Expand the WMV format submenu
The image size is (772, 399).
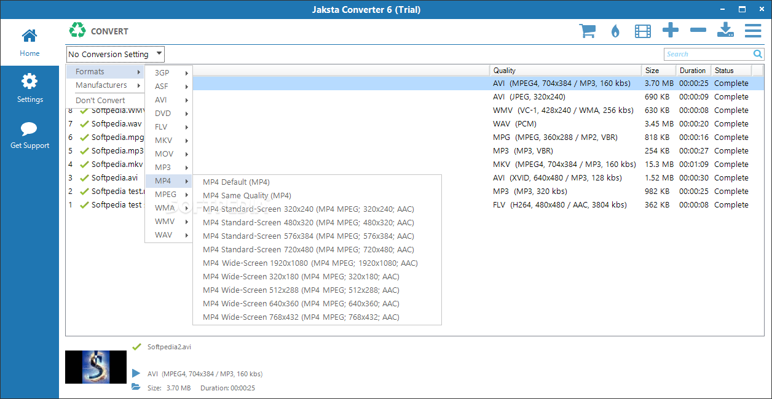[x=168, y=222]
